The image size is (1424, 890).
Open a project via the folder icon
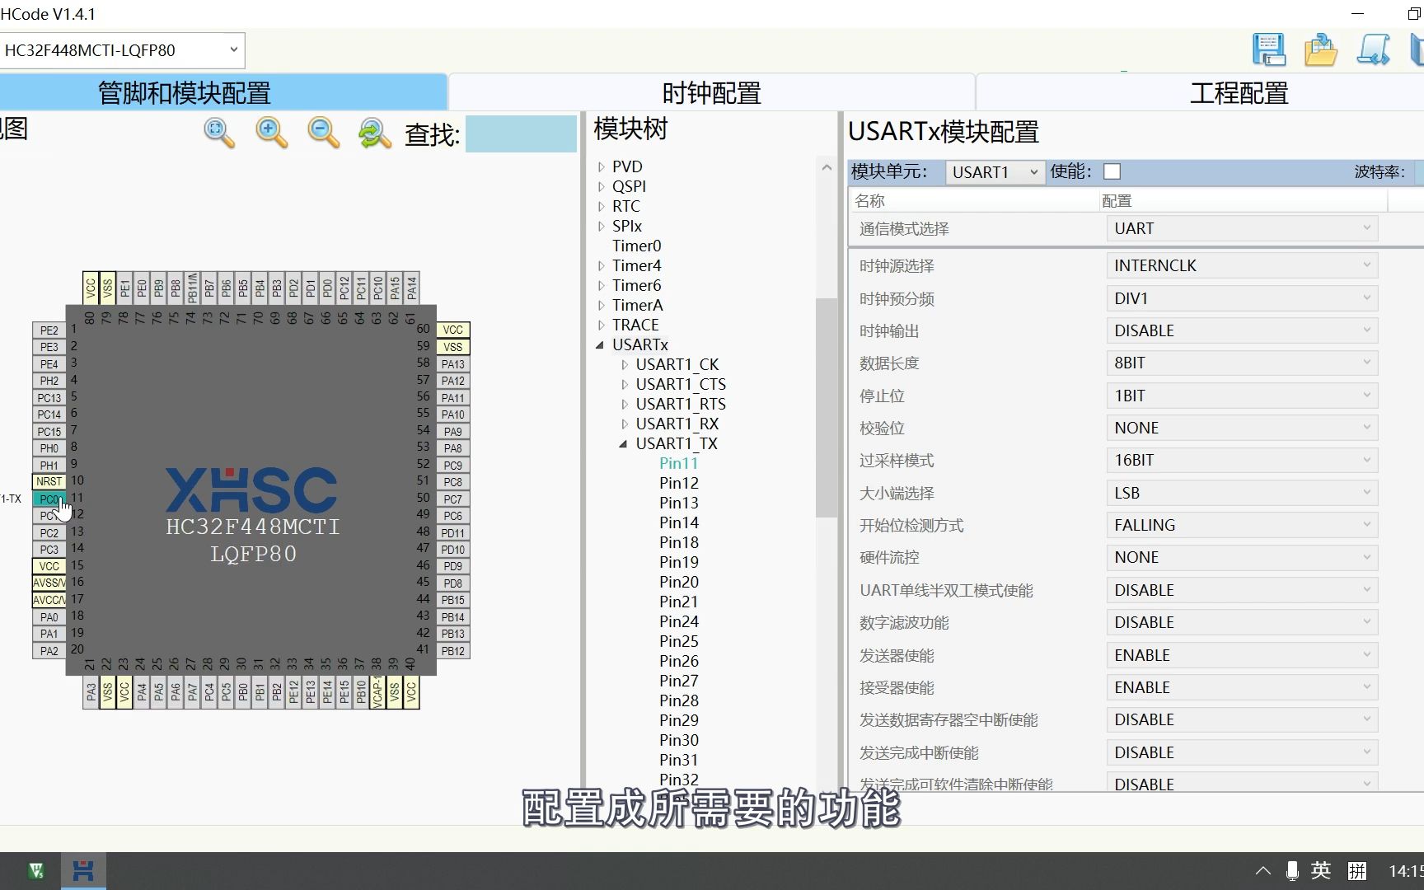click(x=1321, y=49)
